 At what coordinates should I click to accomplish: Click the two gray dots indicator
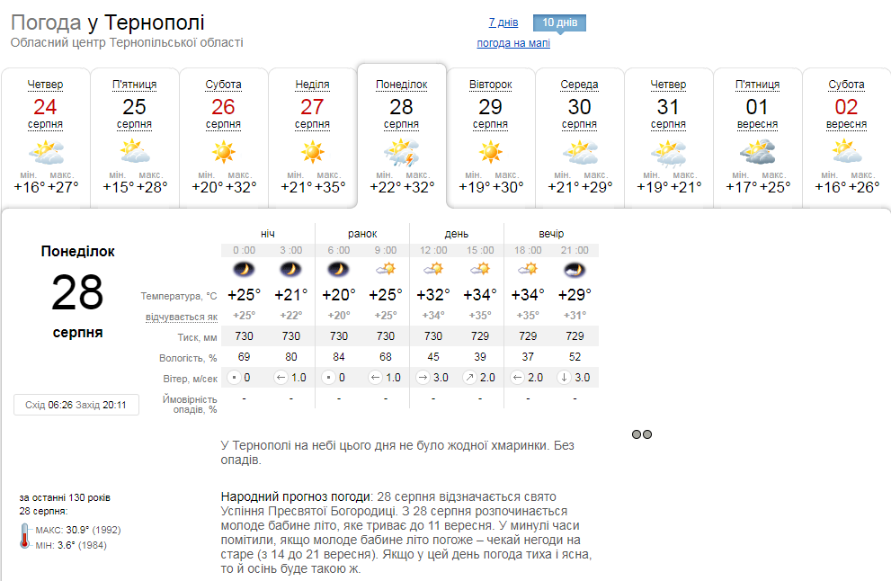642,434
